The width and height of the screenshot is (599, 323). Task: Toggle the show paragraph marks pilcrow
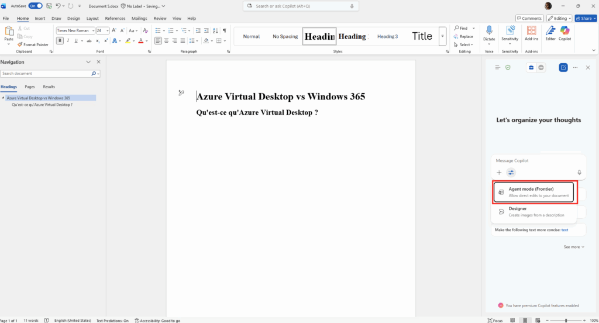[225, 30]
